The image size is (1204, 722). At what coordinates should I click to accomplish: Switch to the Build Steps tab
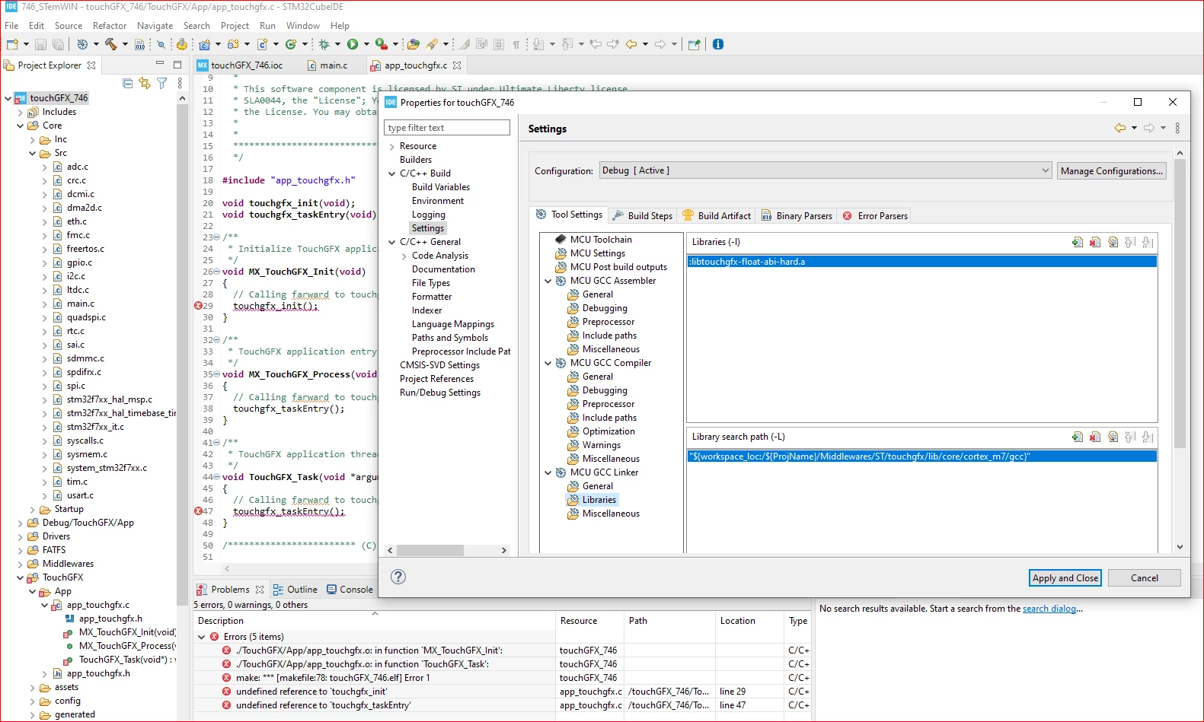(643, 215)
